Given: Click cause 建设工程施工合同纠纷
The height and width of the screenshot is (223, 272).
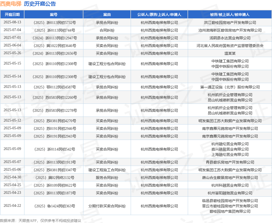Looking at the screenshot, I should tap(107, 170).
